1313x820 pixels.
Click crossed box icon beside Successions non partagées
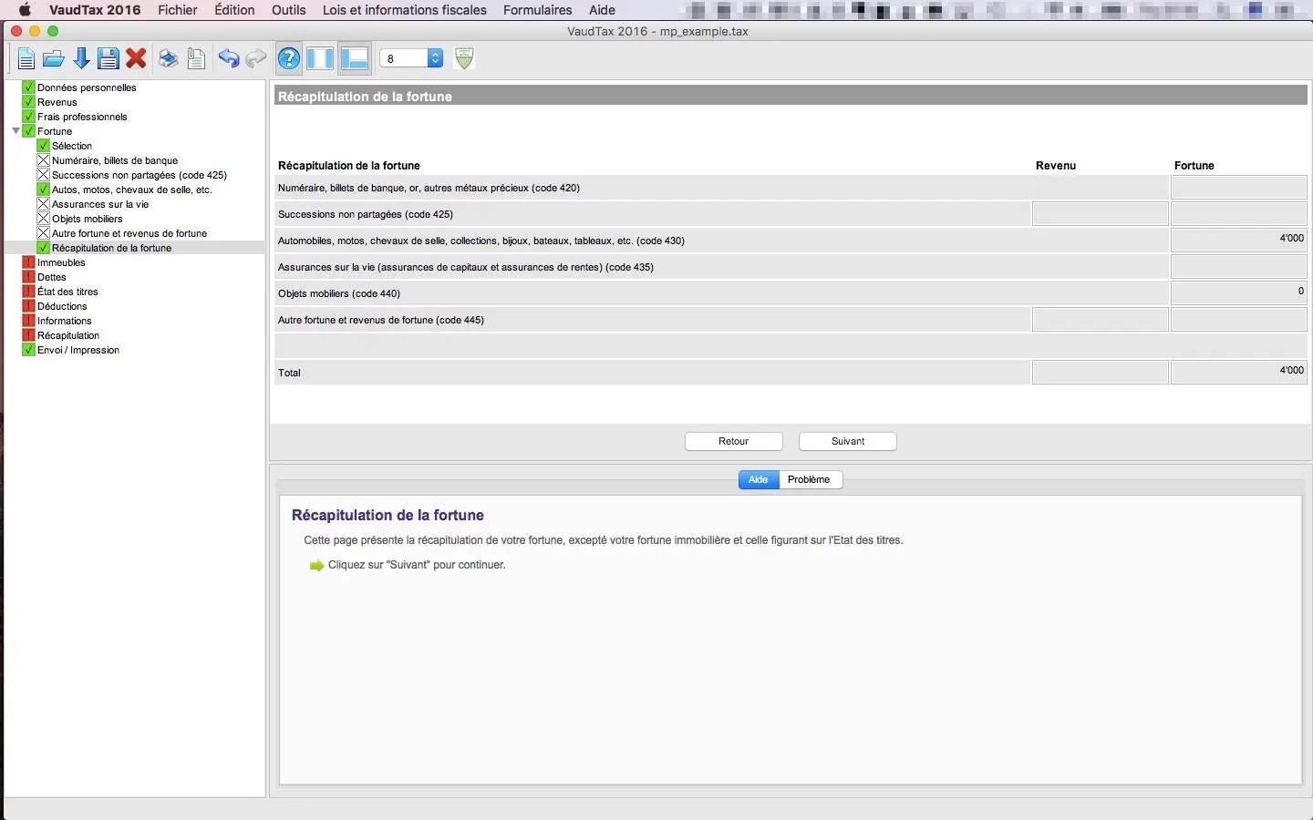[43, 175]
